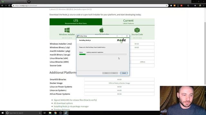Viewport: 206px width, 115px height.
Task: Click the 'macOS Binary (.tar.gz)' row label
Action: point(60,55)
